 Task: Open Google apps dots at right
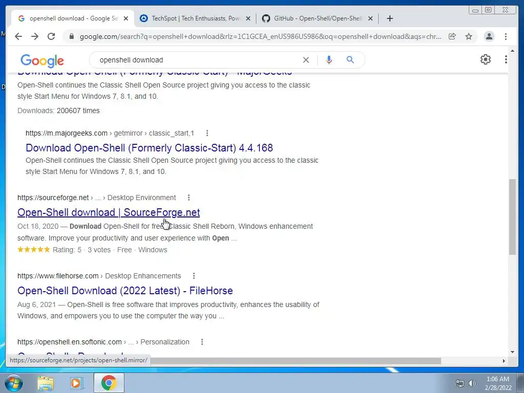click(x=506, y=59)
